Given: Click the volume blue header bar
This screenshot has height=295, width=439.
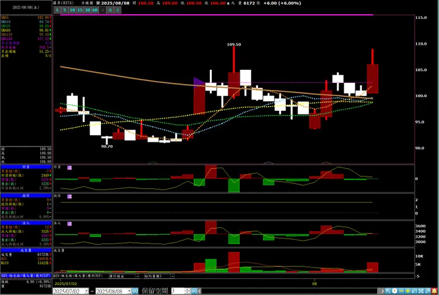Looking at the screenshot, I should tap(26, 250).
